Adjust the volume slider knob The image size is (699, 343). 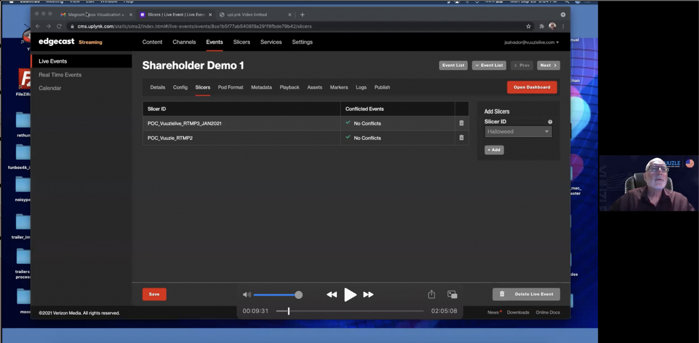pos(299,295)
